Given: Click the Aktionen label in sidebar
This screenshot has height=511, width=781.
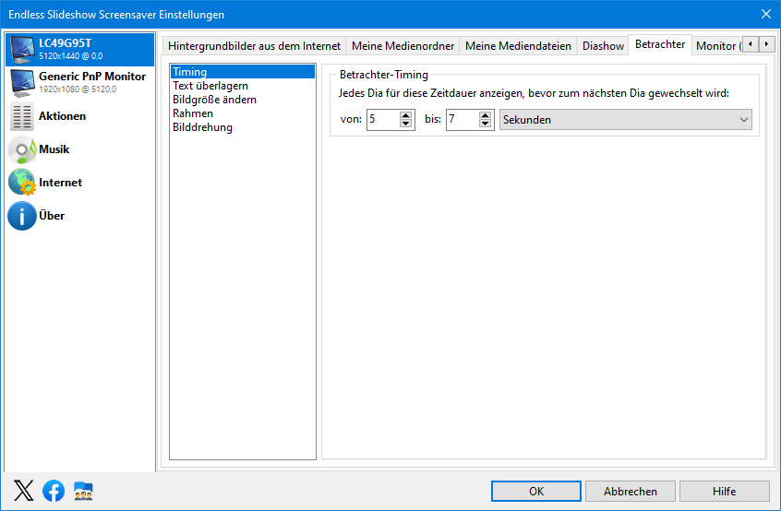Looking at the screenshot, I should [x=62, y=116].
